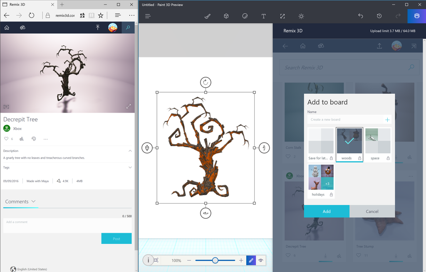Open the Canvas resize tool
This screenshot has height=272, width=426.
pos(282,16)
